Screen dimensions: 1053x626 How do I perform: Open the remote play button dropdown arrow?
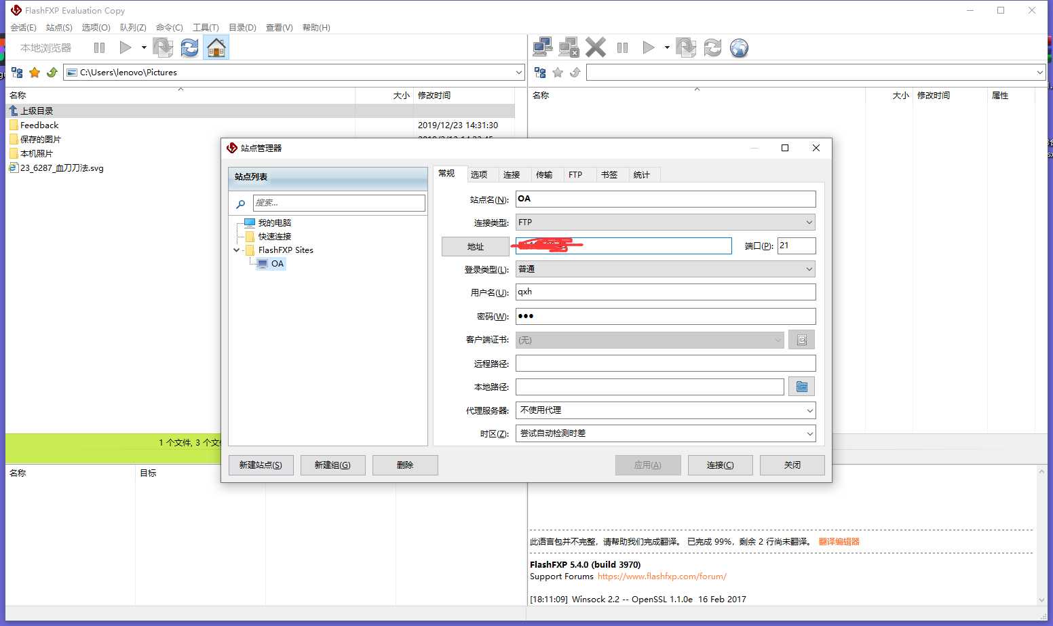667,47
